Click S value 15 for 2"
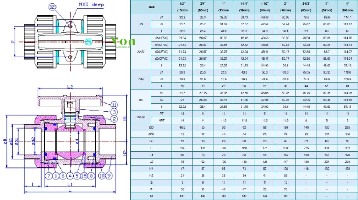 285,182
